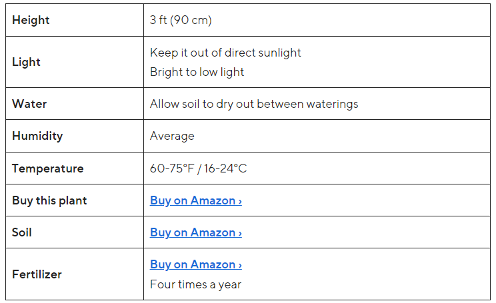The width and height of the screenshot is (496, 303).
Task: Select the Temperature row label
Action: coord(48,168)
